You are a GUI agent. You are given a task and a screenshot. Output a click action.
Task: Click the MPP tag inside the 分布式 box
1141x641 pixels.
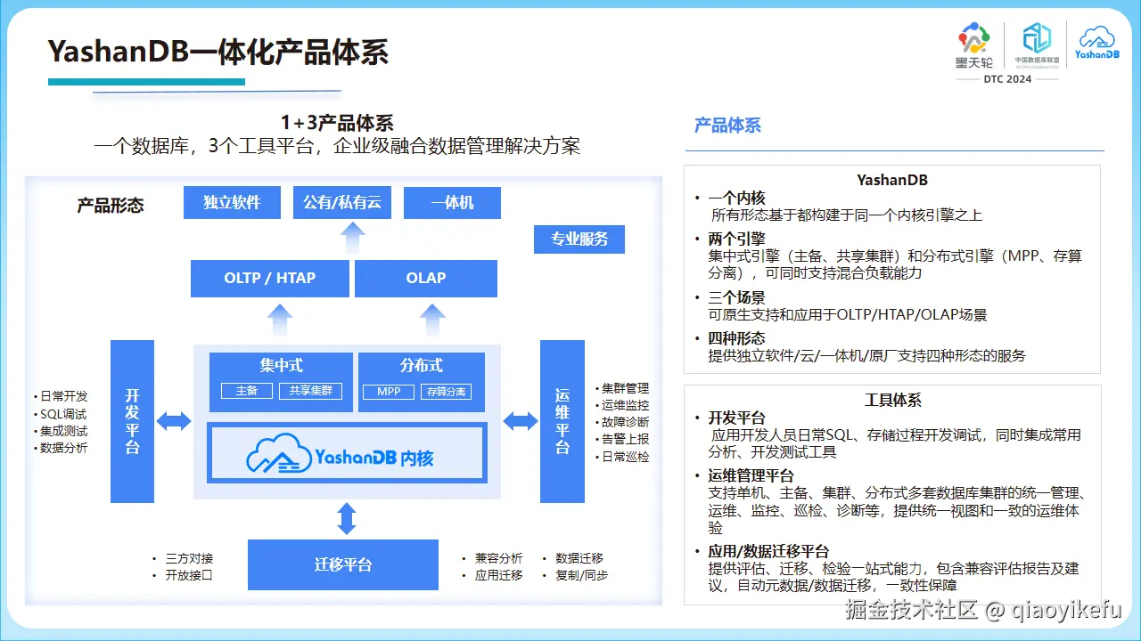[x=388, y=390]
